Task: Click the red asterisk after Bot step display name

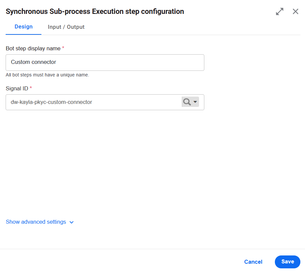Action: coord(63,48)
